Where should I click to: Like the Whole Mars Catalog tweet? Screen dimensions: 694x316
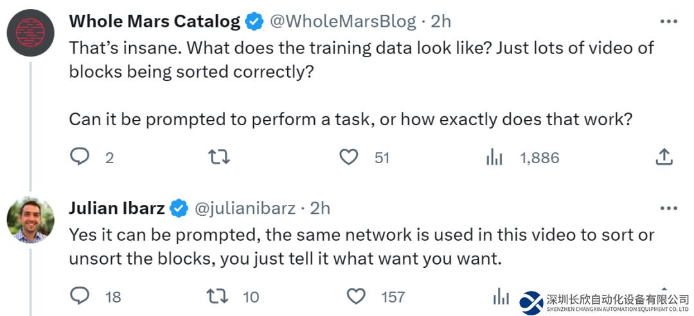point(349,157)
